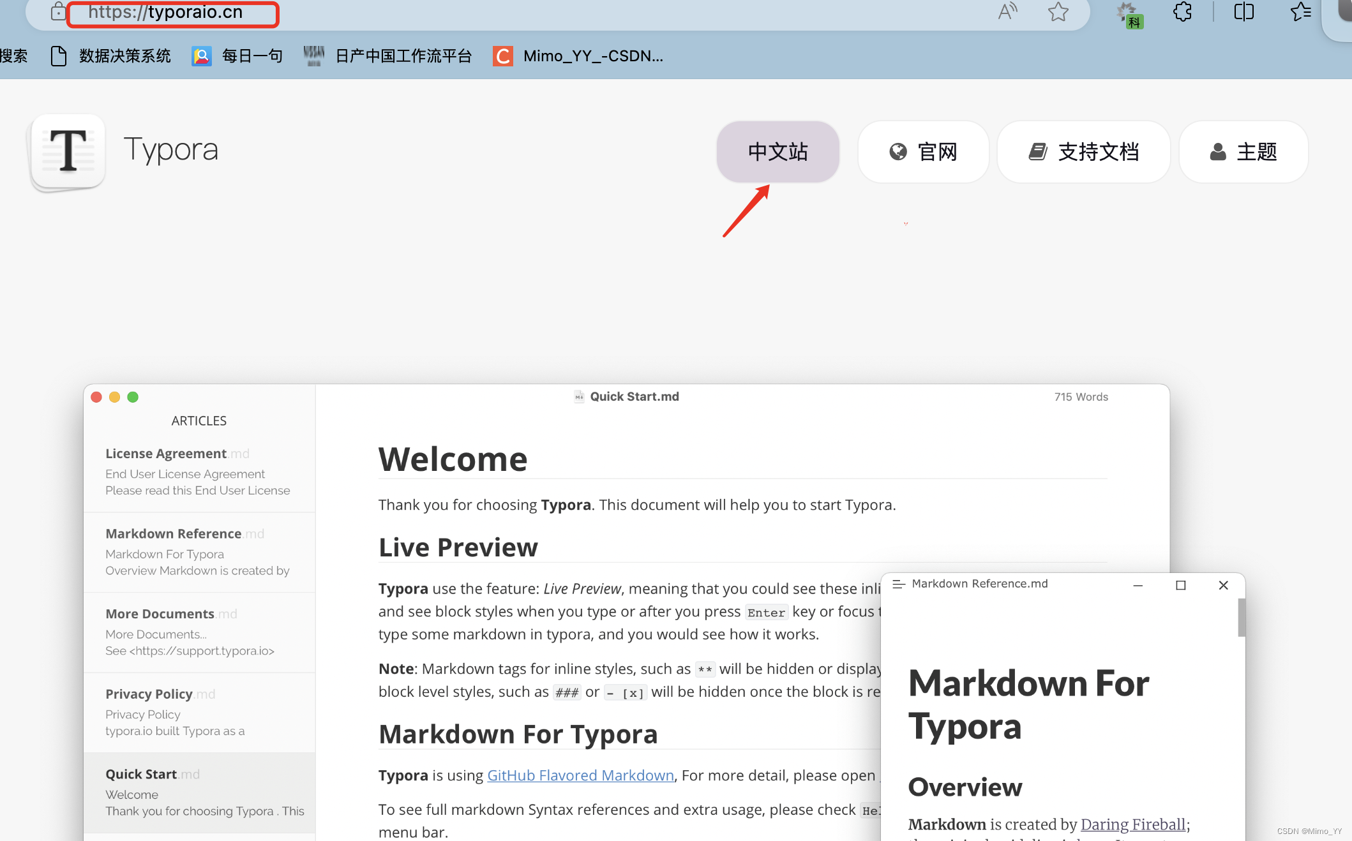Click the Daring Fireball link
The image size is (1352, 841).
pos(1133,824)
